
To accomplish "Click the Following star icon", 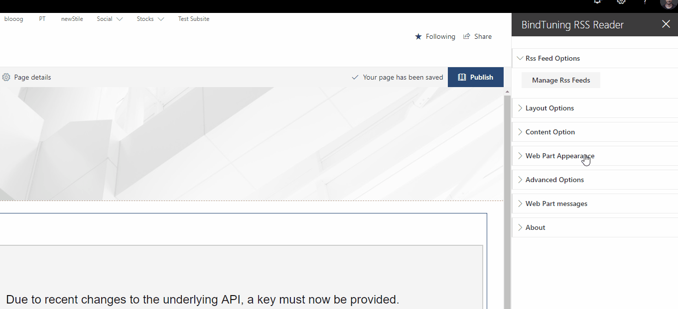I will click(418, 36).
